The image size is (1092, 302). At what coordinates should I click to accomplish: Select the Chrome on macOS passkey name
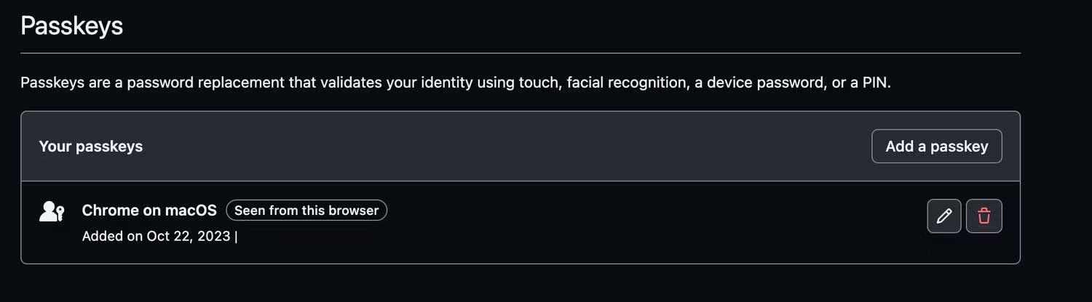[149, 211]
